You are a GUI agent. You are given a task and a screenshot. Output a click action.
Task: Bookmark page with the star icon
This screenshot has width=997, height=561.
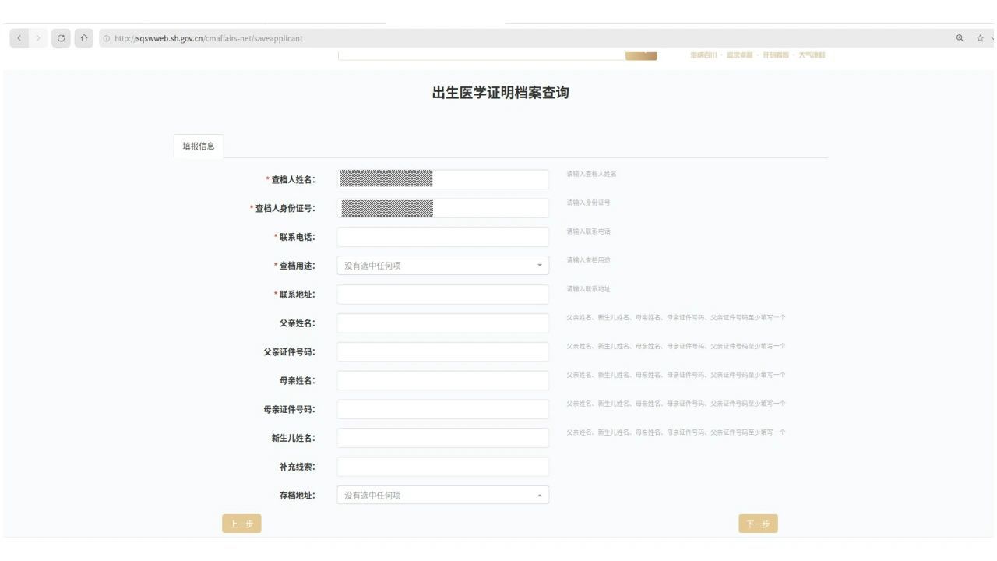(980, 38)
